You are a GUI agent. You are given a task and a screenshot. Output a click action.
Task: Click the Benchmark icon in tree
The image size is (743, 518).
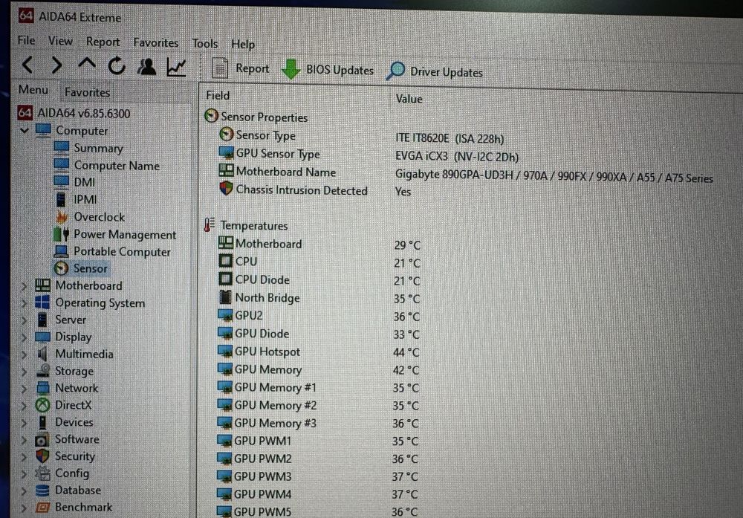tap(42, 507)
